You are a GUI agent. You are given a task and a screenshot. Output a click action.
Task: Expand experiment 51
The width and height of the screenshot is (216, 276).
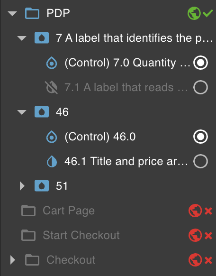(x=22, y=186)
